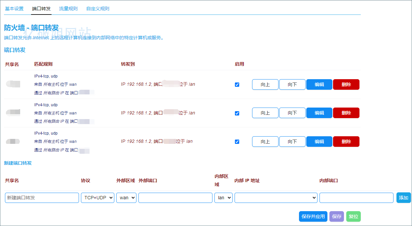
Task: Enable the first port forward rule checkbox
Action: 237,84
